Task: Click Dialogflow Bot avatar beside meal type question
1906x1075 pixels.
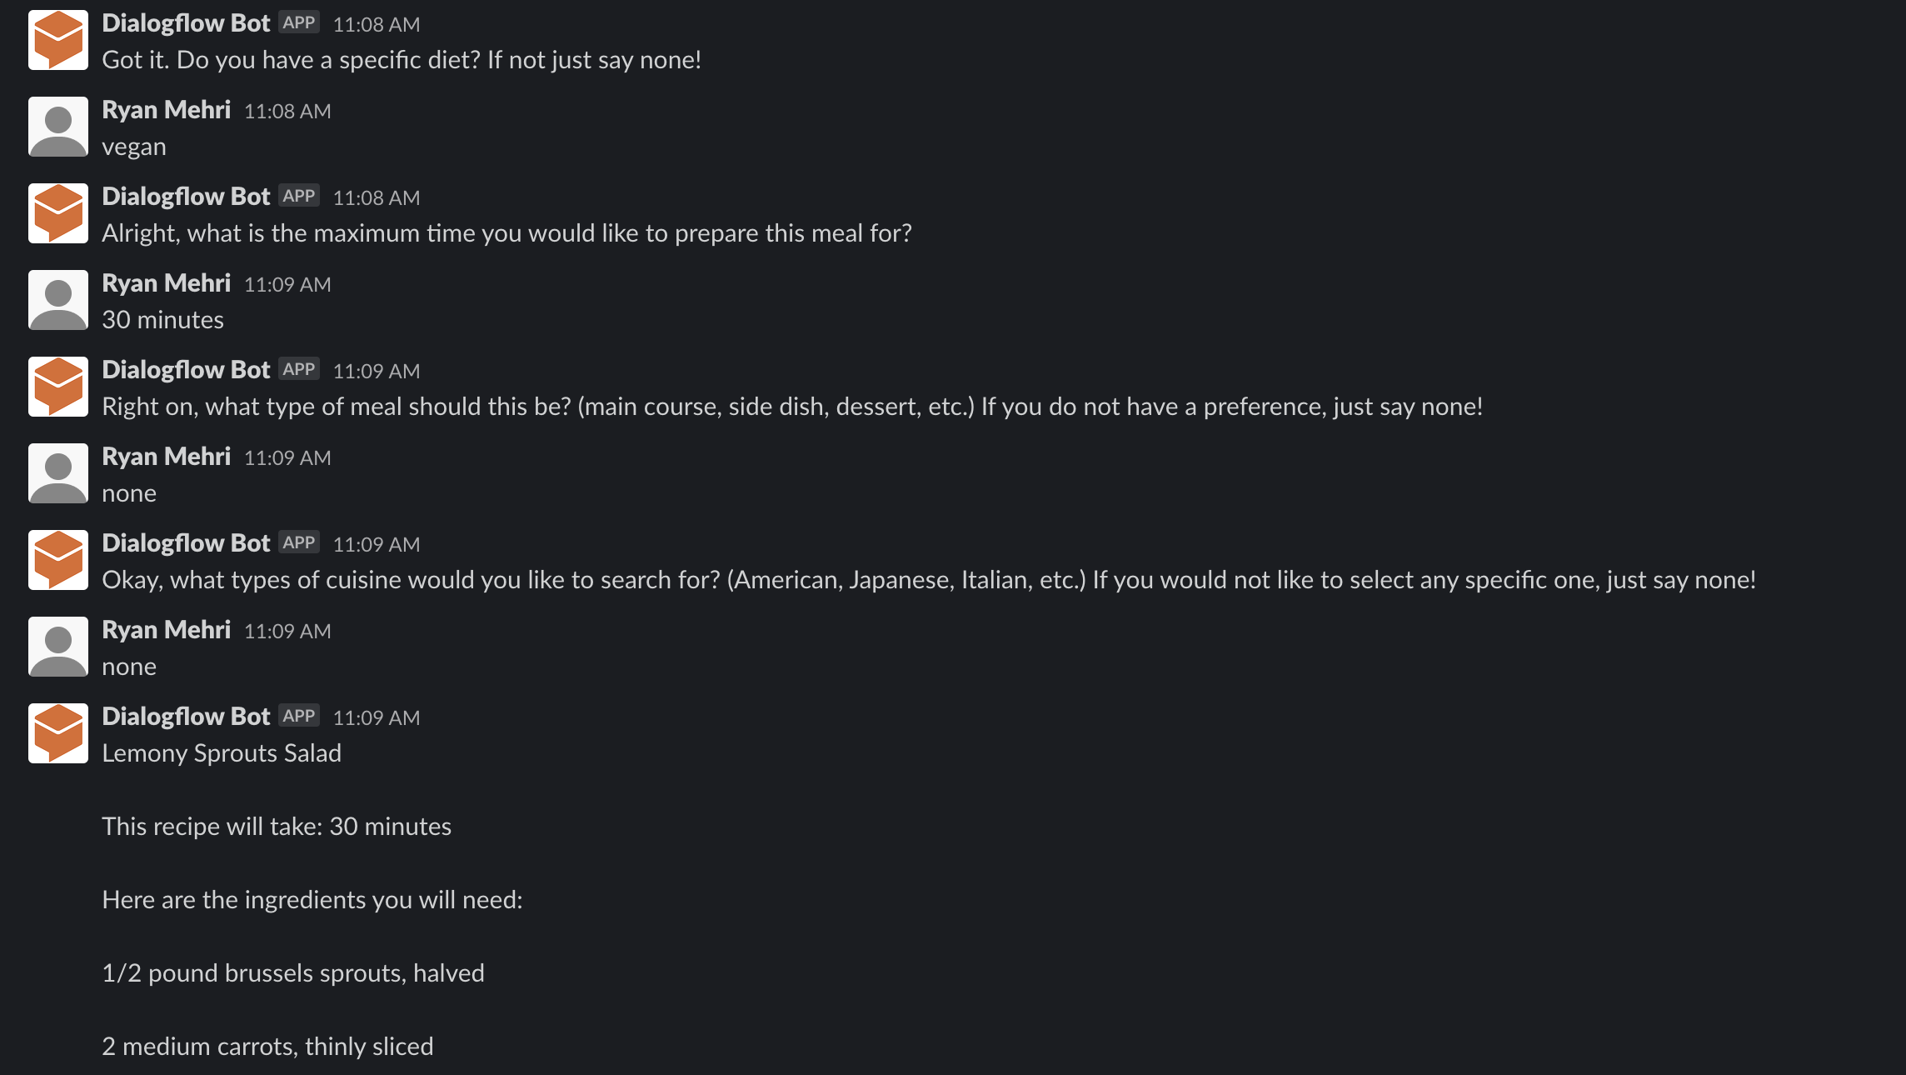Action: coord(58,387)
